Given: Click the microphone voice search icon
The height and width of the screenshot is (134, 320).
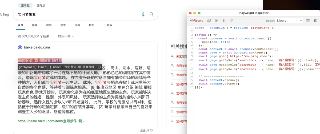Looking at the screenshot, I should (143, 14).
